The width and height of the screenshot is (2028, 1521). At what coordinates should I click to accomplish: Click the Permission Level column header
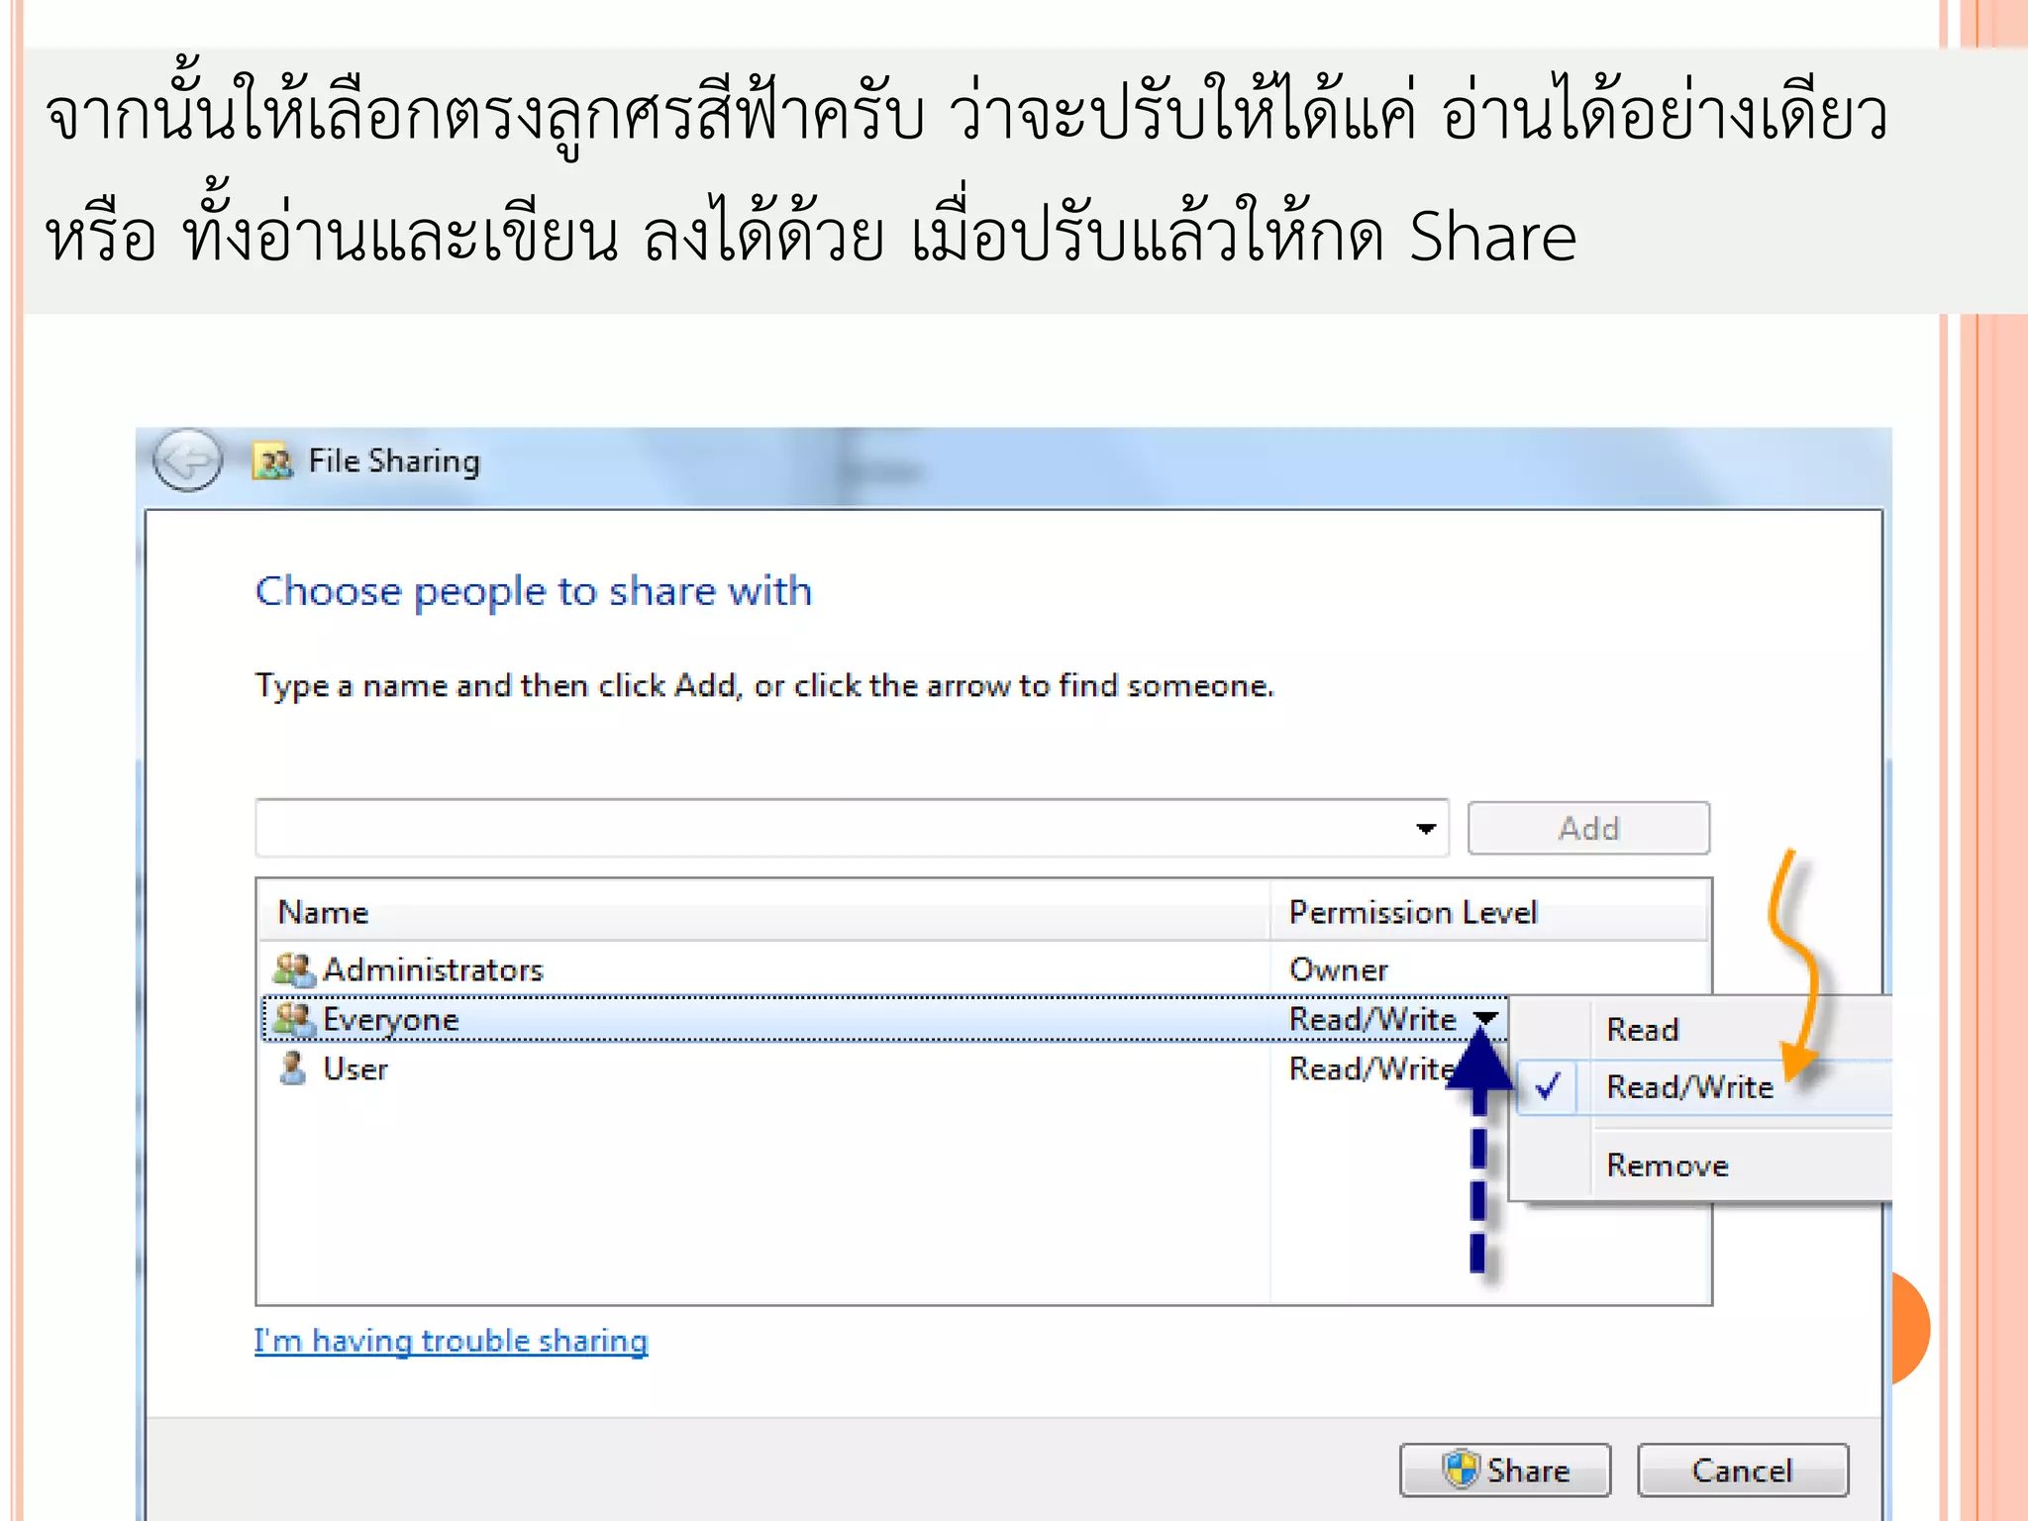pyautogui.click(x=1489, y=912)
